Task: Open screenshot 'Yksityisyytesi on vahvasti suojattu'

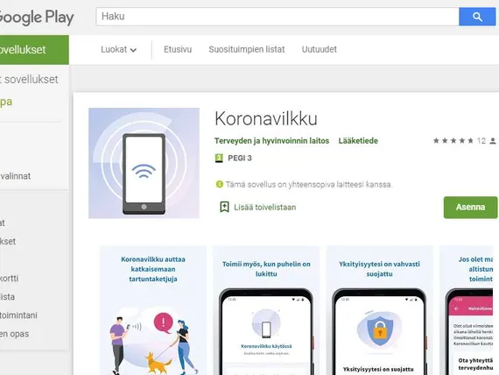Action: (379, 310)
